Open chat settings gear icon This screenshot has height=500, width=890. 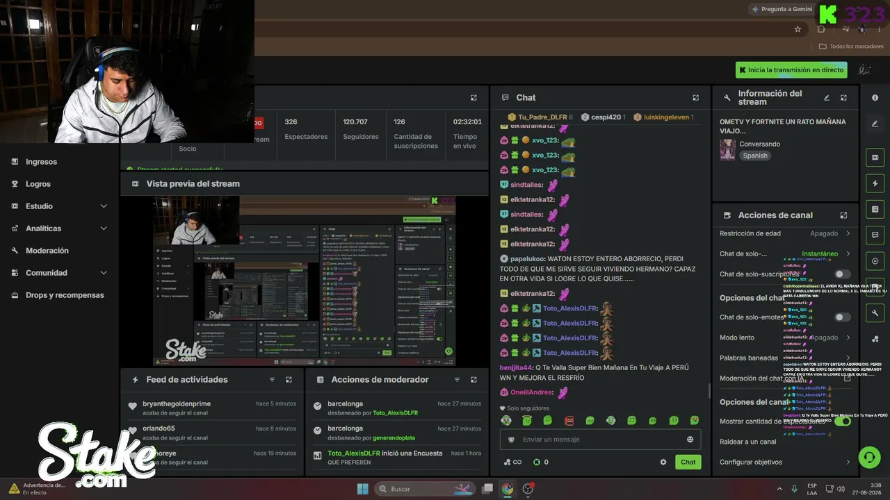[x=663, y=462]
